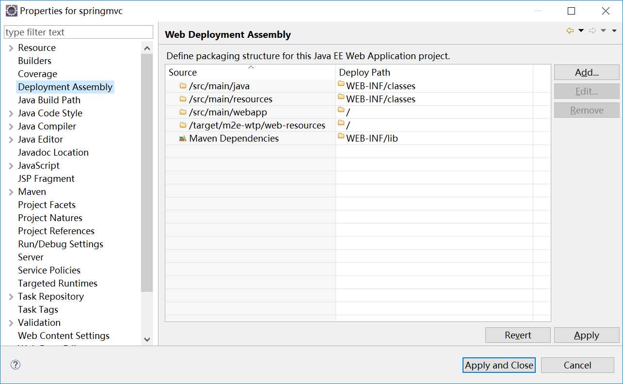623x384 pixels.
Task: Click the back navigation arrow icon
Action: [570, 31]
